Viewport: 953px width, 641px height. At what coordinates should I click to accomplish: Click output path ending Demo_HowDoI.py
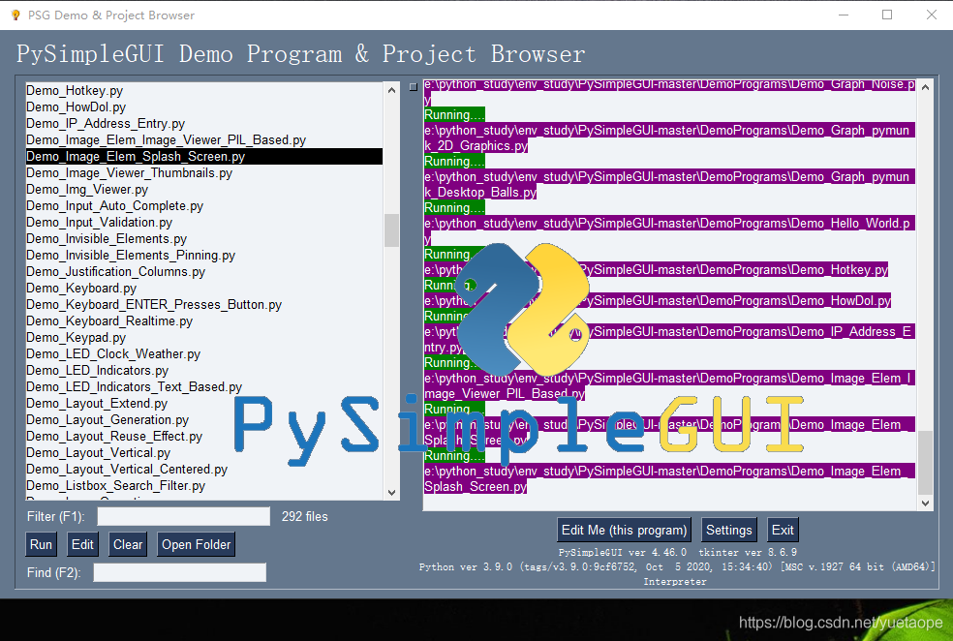[x=658, y=301]
